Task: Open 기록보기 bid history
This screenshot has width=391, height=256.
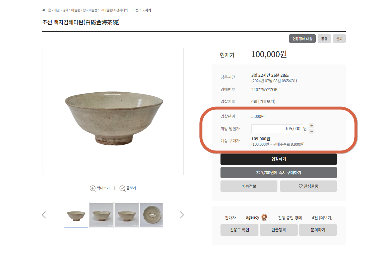Action: [267, 101]
